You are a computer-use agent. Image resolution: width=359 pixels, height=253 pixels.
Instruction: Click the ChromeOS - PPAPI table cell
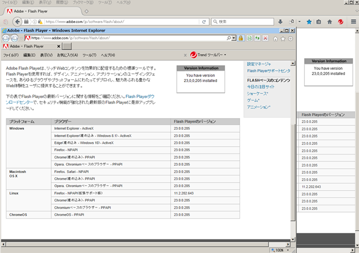(x=111, y=215)
